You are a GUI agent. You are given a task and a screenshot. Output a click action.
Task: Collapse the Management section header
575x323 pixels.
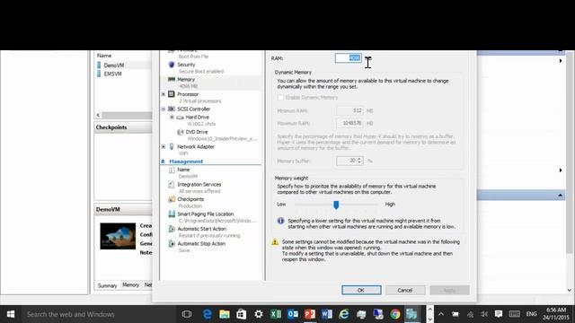coord(164,161)
